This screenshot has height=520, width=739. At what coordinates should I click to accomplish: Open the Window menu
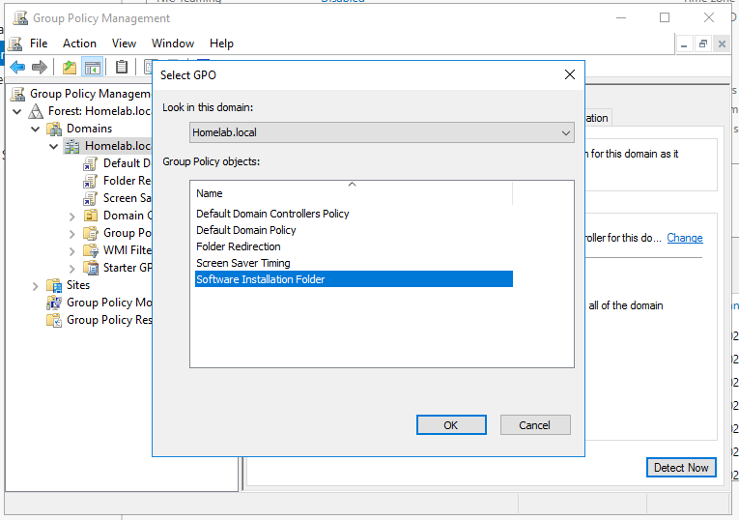tap(173, 43)
